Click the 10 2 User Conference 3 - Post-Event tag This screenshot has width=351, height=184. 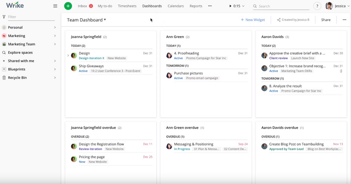click(116, 71)
